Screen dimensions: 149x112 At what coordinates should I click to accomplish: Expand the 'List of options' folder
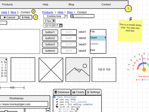(x=57, y=107)
